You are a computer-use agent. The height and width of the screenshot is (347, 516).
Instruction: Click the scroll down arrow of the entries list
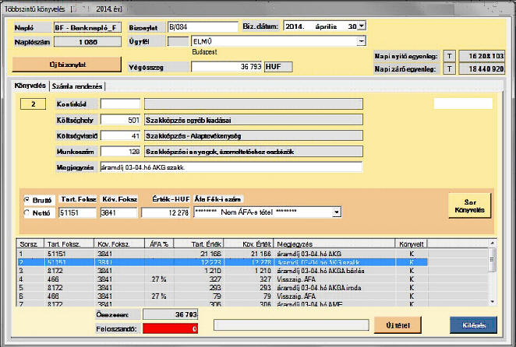493,301
